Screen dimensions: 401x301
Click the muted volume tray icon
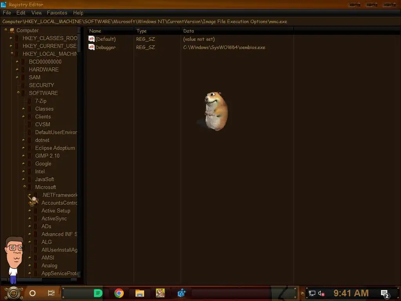pos(321,293)
